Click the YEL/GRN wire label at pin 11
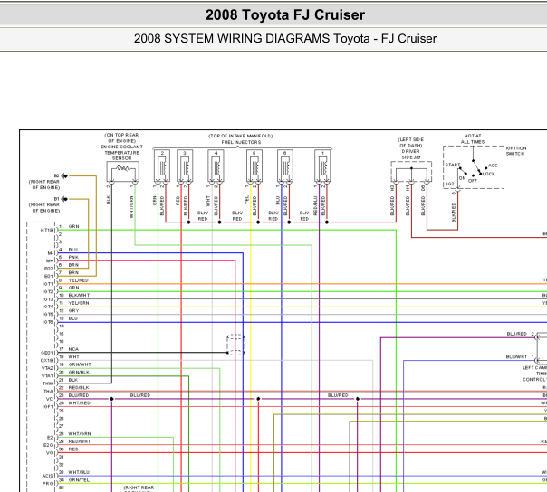The width and height of the screenshot is (547, 492). [x=79, y=303]
